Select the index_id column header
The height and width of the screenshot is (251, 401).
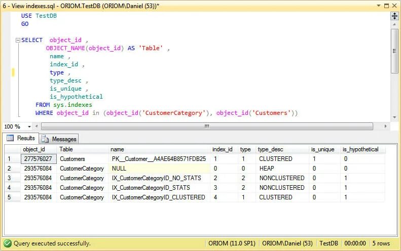[x=224, y=149]
